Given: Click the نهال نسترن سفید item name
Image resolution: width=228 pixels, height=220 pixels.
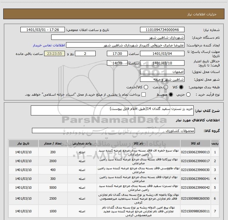Looking at the screenshot, I should pos(139,188).
